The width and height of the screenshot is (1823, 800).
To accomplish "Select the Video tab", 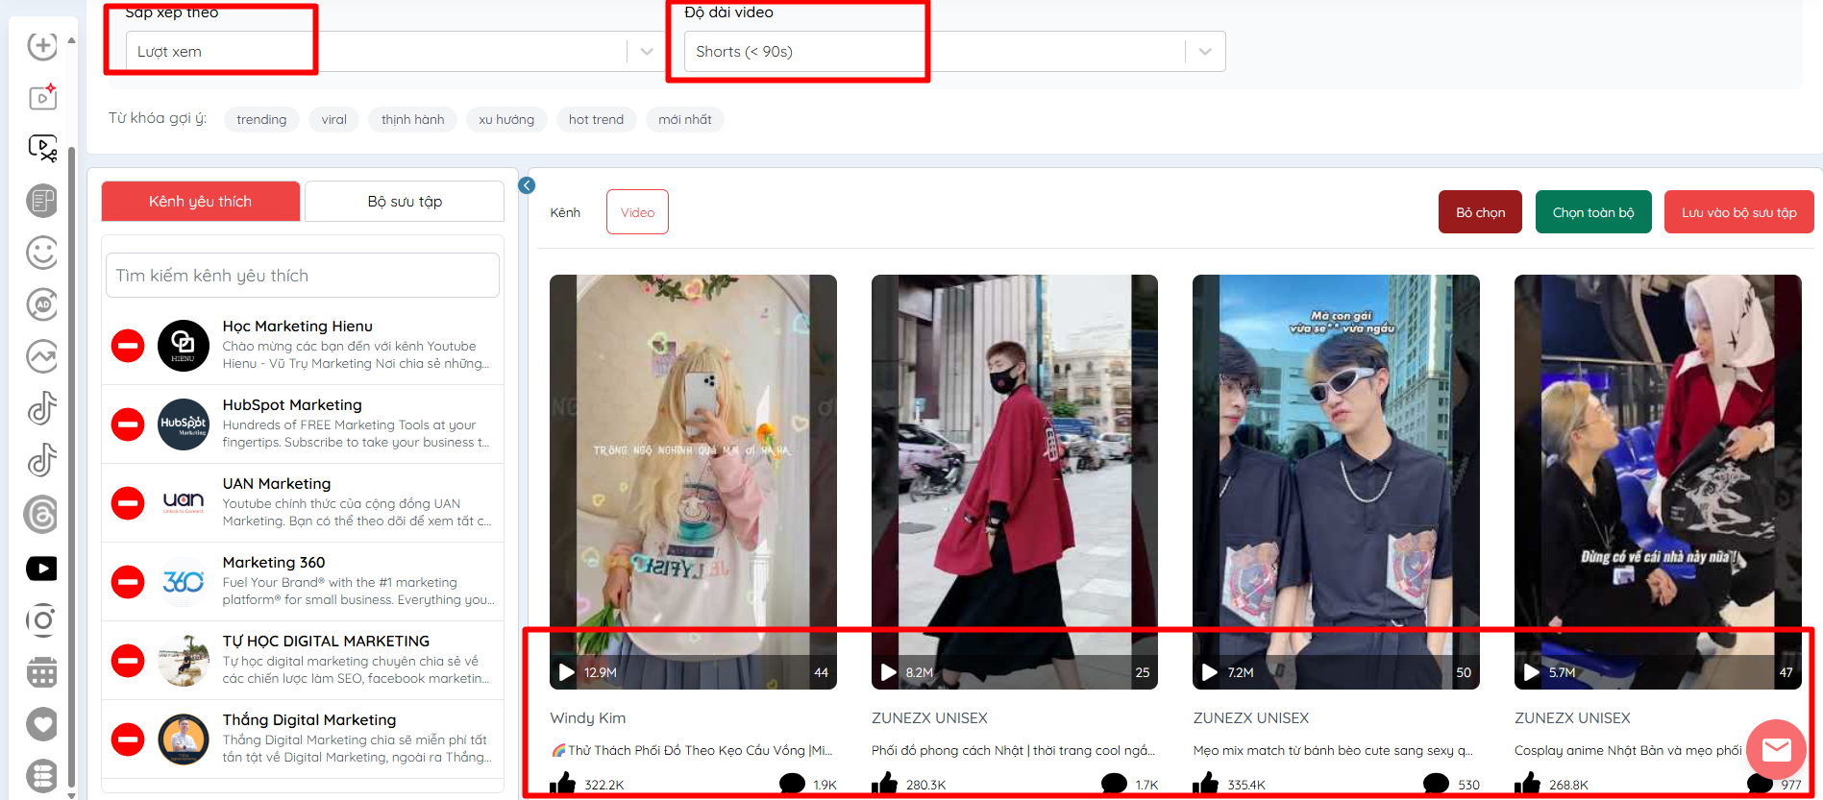I will tap(637, 212).
